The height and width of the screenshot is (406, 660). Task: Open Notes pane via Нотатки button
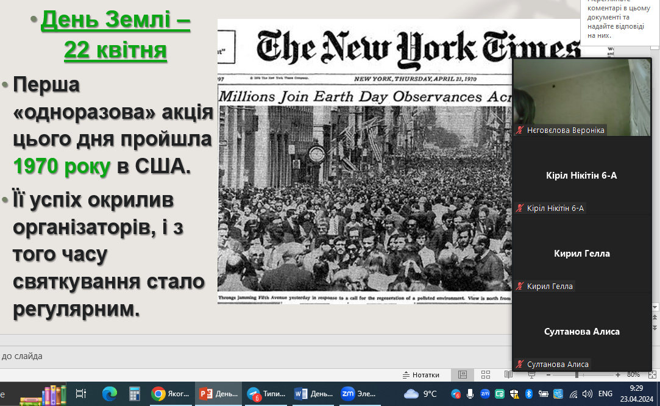point(421,375)
